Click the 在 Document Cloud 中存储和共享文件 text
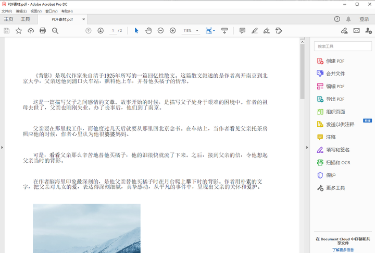This screenshot has height=253, width=375. coord(343,241)
